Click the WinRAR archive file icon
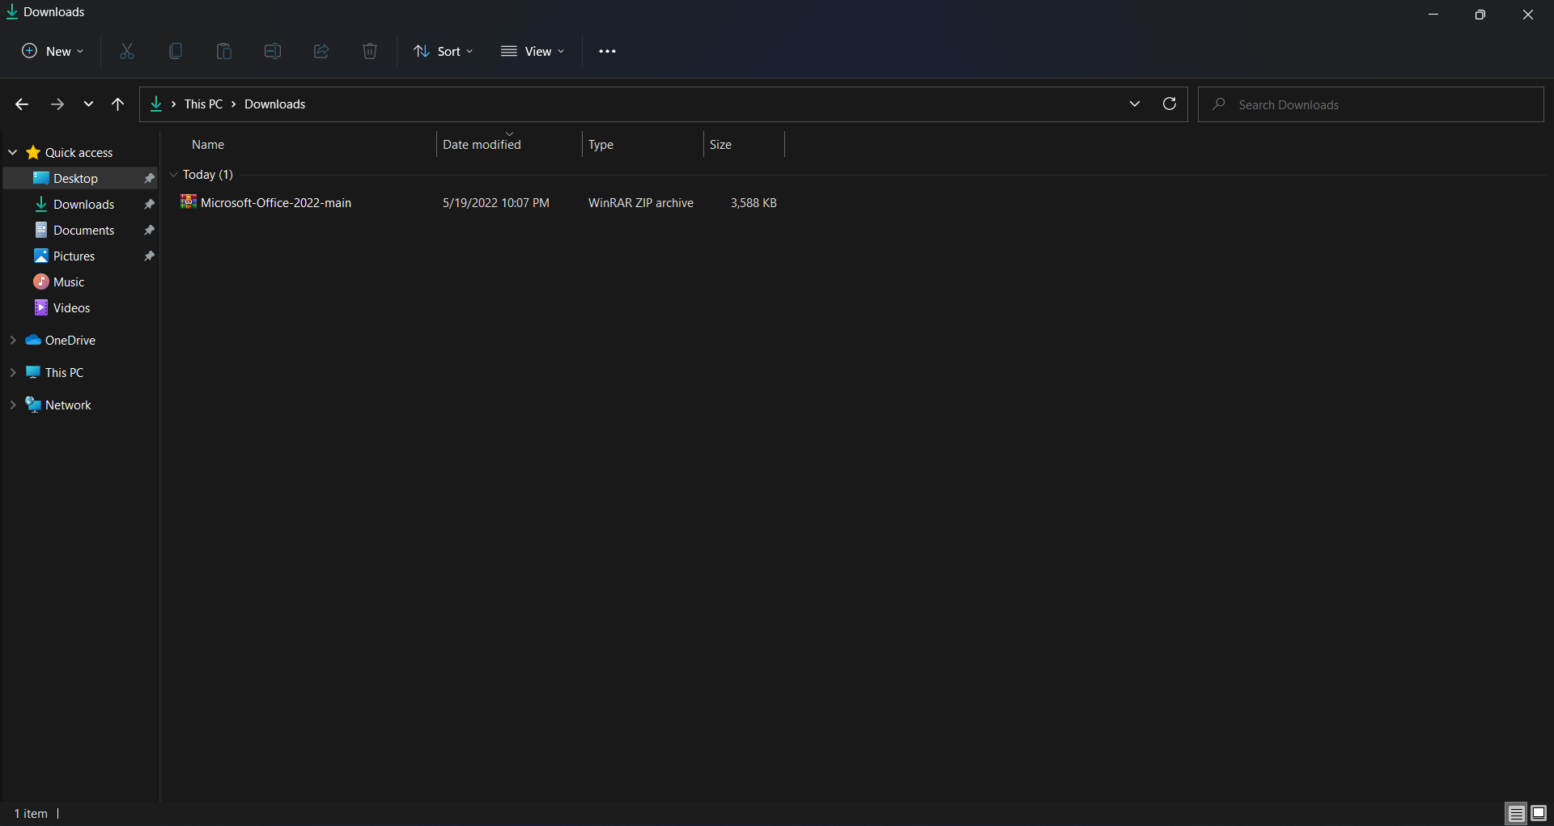 pyautogui.click(x=189, y=201)
